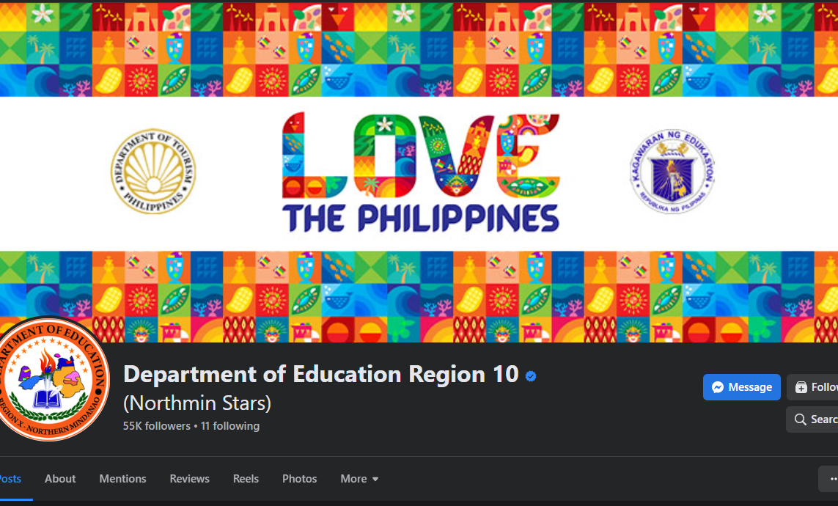Image resolution: width=838 pixels, height=506 pixels.
Task: Click the magnifier Search button
Action: coord(814,419)
